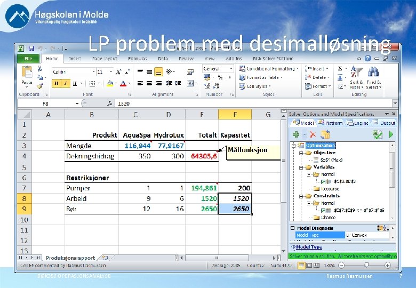This screenshot has width=416, height=288.
Task: Open the File tab
Action: click(x=28, y=59)
